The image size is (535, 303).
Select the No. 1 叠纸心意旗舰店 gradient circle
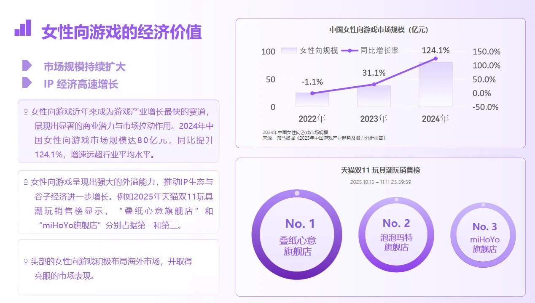pos(297,234)
